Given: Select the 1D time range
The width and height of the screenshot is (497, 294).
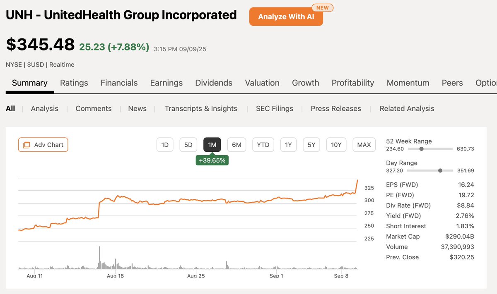Looking at the screenshot, I should pyautogui.click(x=165, y=145).
